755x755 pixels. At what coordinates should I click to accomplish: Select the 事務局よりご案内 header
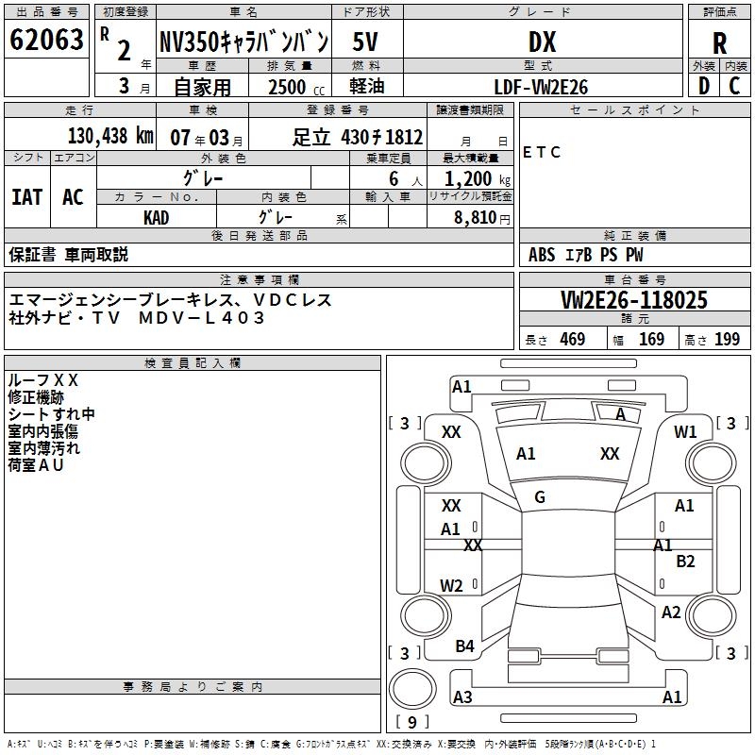[193, 687]
